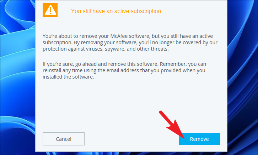Click the empty dialog area between Cancel and Remove

[x=131, y=139]
